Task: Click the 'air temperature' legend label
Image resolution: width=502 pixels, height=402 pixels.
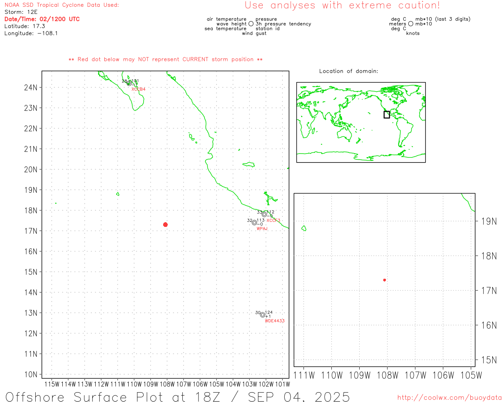Action: pyautogui.click(x=227, y=19)
